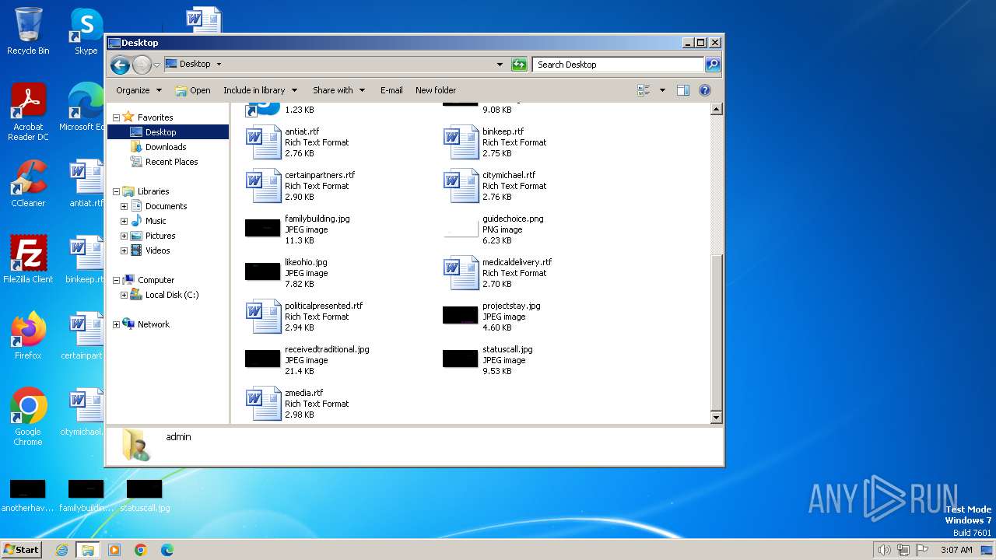
Task: Collapse the Favorites tree node
Action: 116,117
